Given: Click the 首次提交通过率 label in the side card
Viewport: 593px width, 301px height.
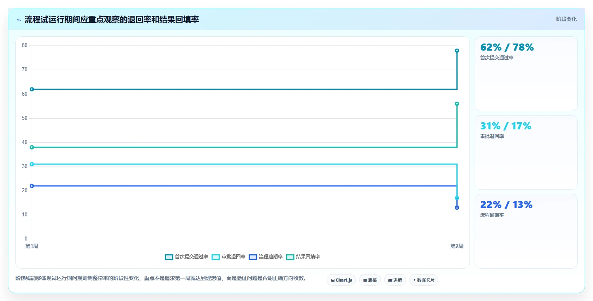Looking at the screenshot, I should (x=497, y=58).
